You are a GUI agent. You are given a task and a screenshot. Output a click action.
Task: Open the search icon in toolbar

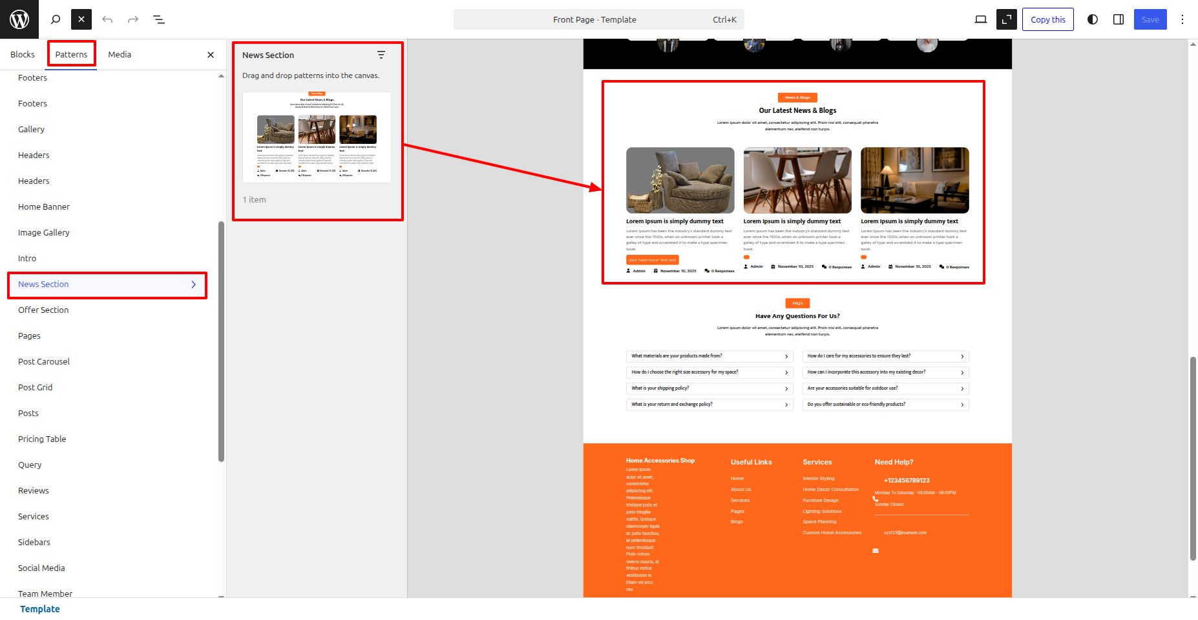click(56, 19)
